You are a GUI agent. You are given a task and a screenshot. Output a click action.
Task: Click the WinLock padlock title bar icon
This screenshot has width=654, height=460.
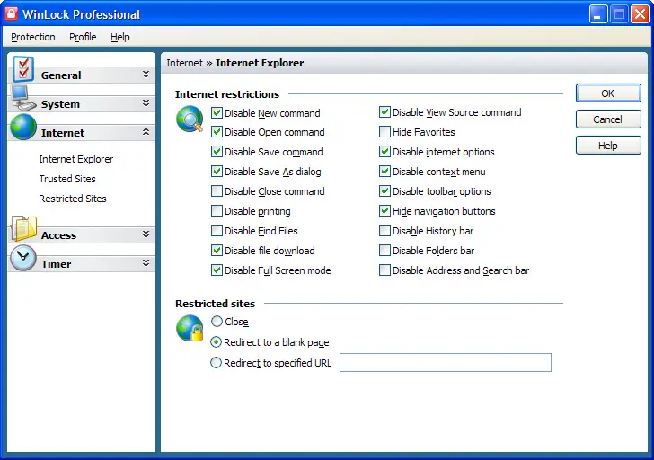tap(12, 13)
